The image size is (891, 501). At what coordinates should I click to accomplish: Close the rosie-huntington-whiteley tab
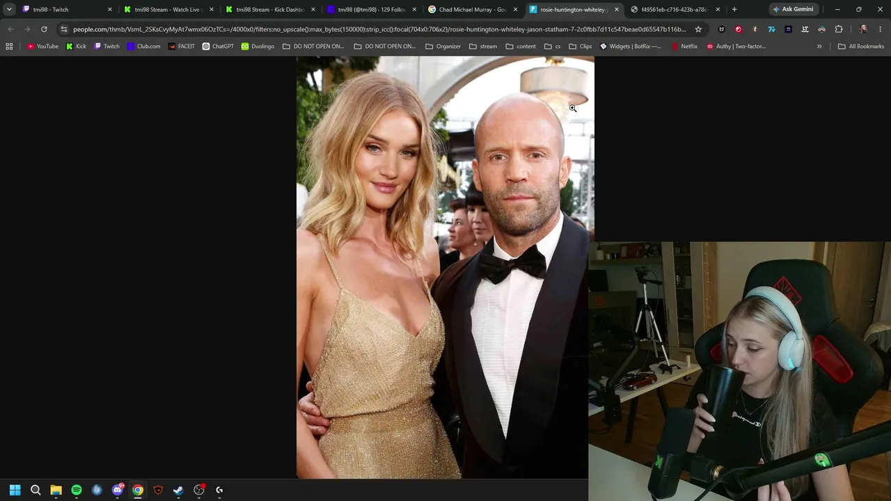click(x=616, y=10)
